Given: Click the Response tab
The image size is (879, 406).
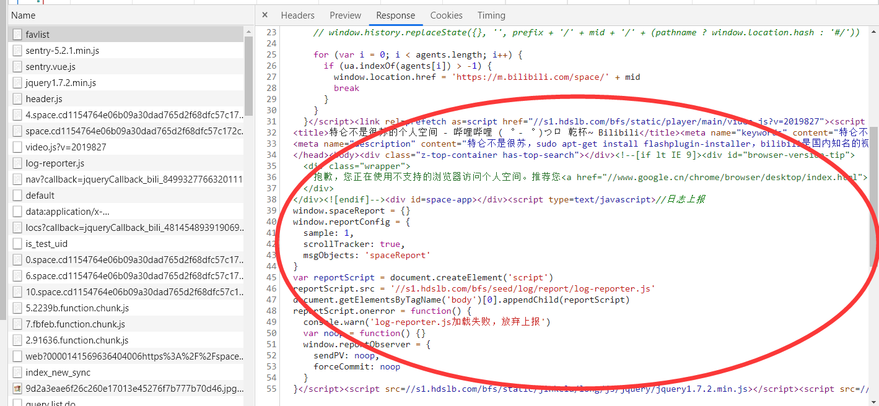Looking at the screenshot, I should point(395,15).
